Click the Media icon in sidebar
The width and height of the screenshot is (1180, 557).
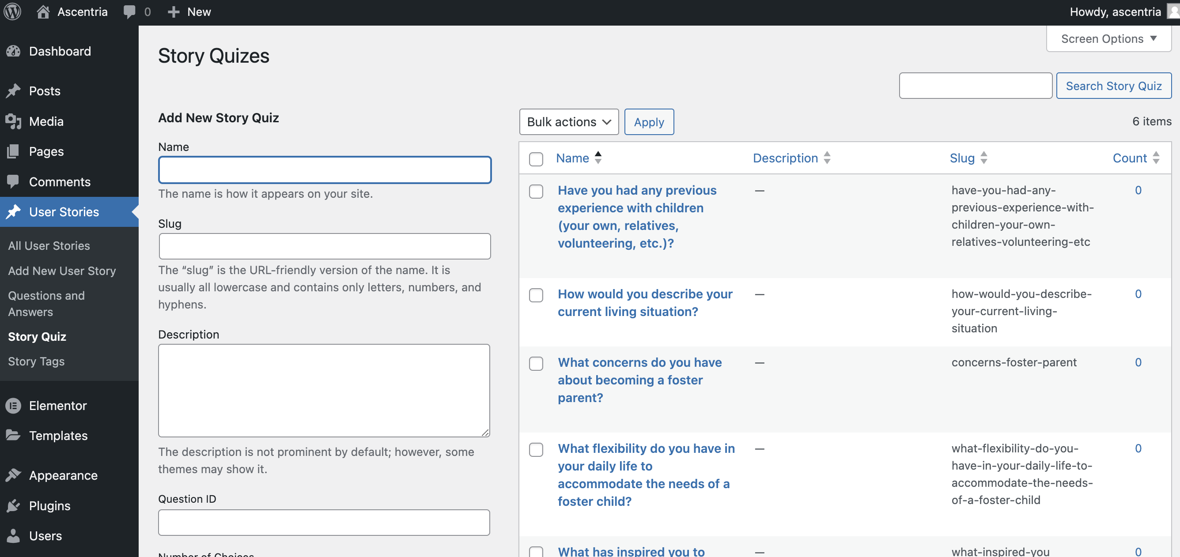[14, 121]
